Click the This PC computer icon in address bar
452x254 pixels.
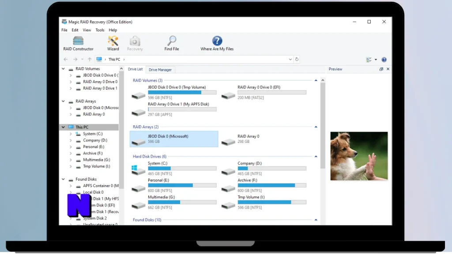(99, 60)
